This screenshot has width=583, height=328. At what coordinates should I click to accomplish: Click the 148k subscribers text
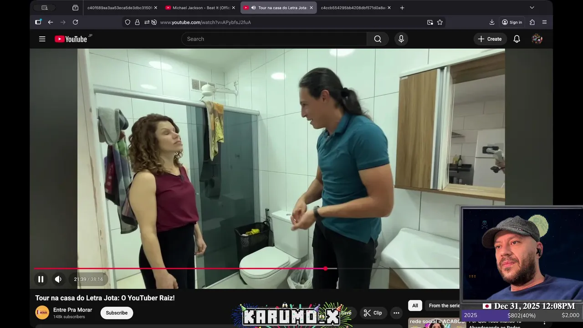click(x=69, y=317)
